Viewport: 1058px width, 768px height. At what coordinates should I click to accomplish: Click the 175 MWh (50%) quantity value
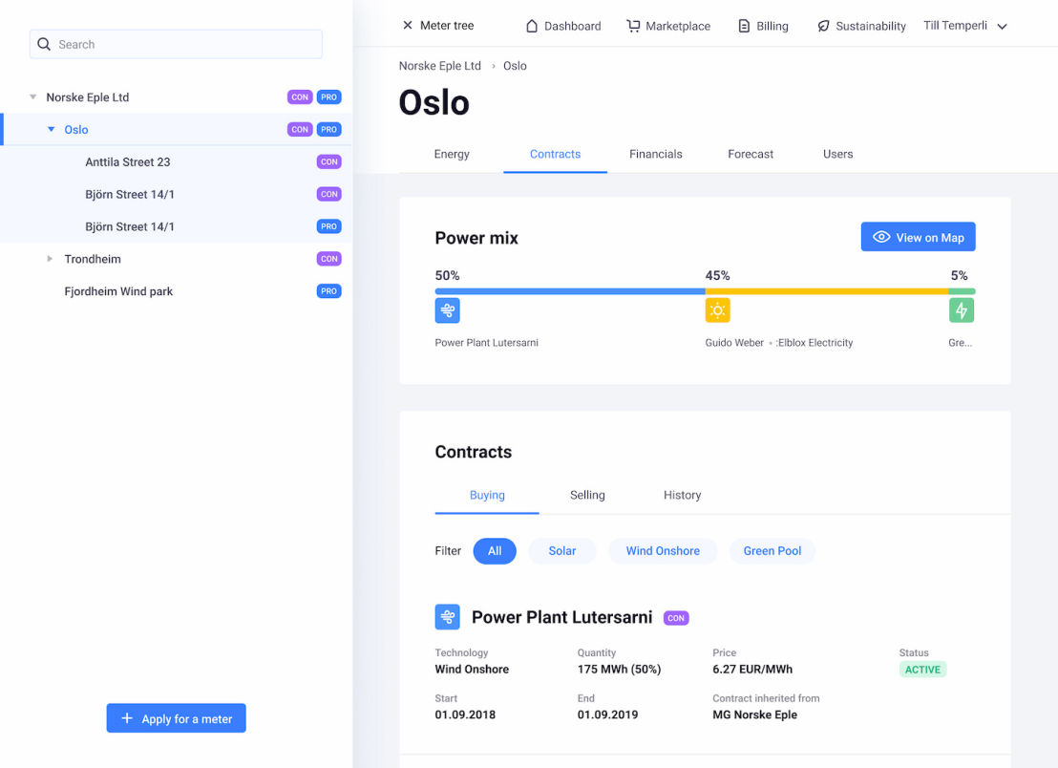click(619, 670)
